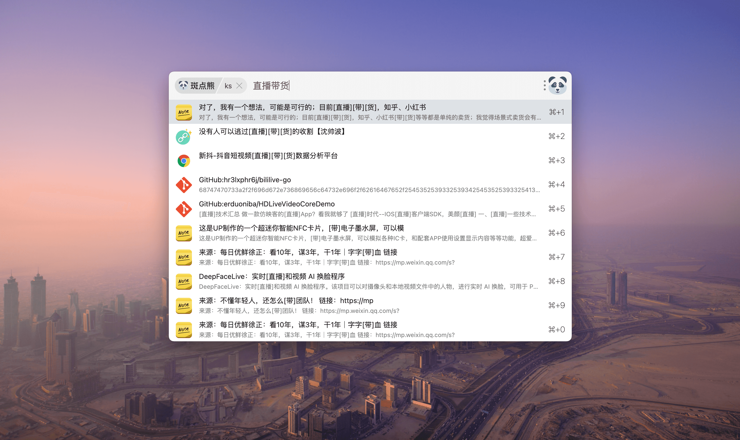Click the Git icon beside HDLiveVideoCoreDemo result
The image size is (740, 440).
[184, 209]
